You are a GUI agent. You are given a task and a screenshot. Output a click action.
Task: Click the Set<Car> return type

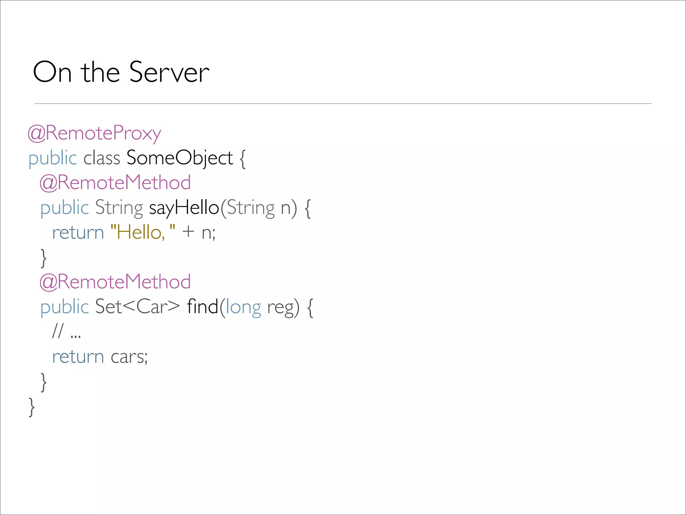(x=137, y=306)
